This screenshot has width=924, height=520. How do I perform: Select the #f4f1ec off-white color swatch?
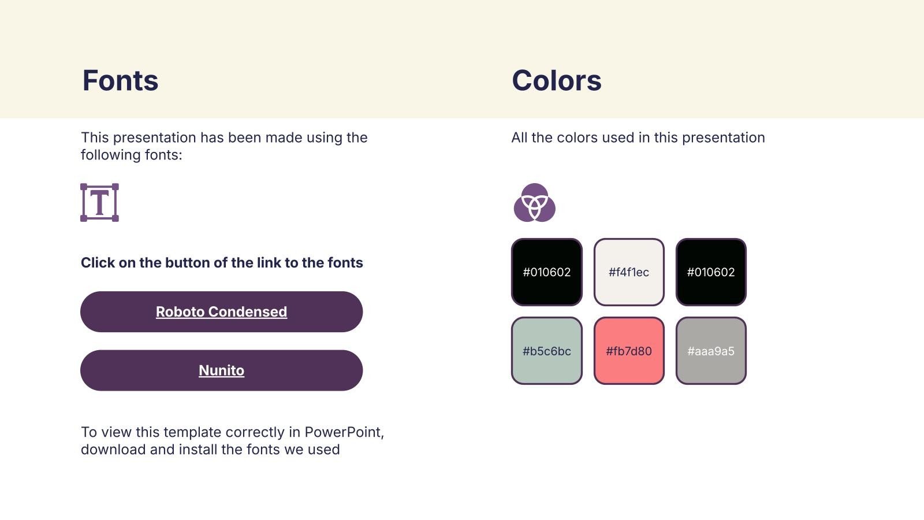(x=629, y=272)
